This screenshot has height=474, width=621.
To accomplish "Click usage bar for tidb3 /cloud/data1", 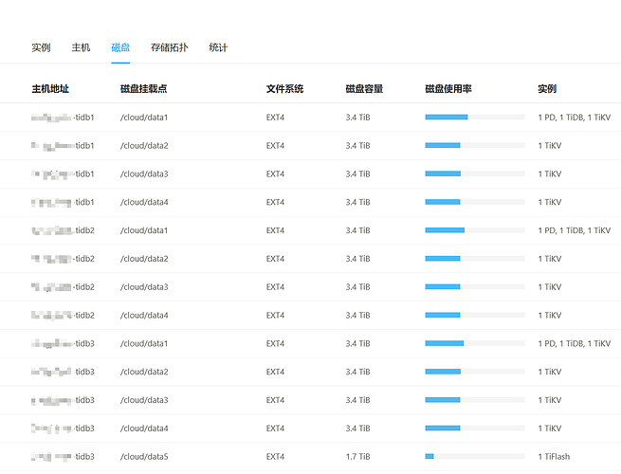I will coord(475,343).
